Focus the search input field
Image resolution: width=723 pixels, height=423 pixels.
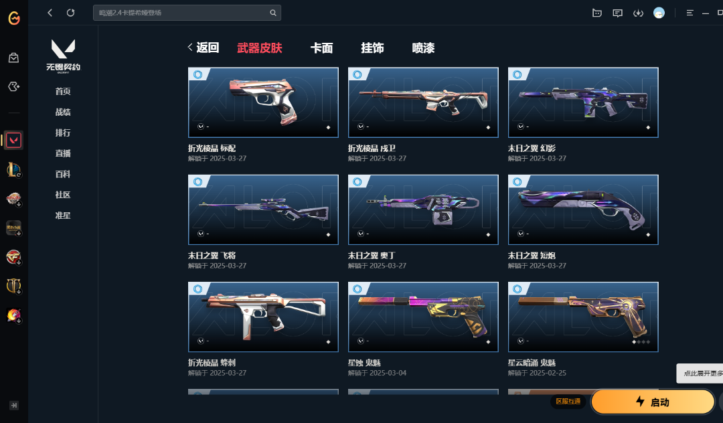[x=181, y=13]
